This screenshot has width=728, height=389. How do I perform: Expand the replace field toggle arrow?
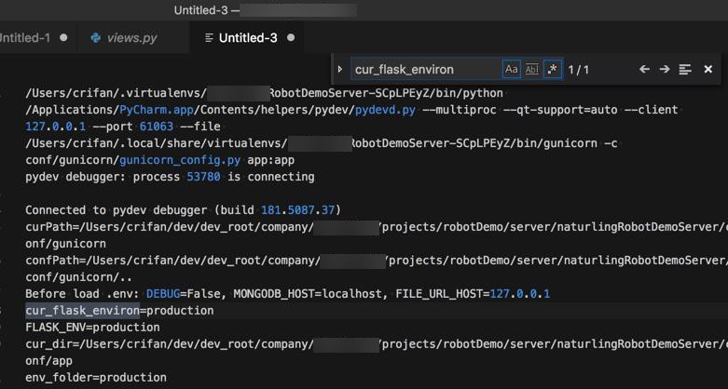(x=339, y=70)
